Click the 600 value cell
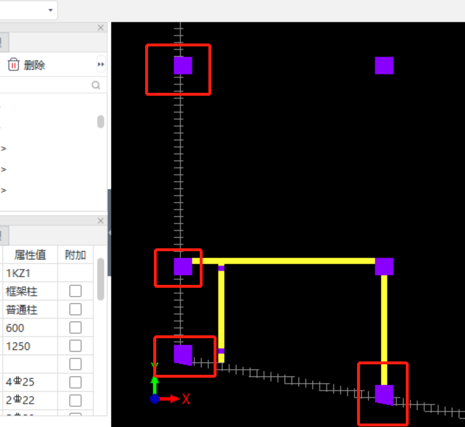 click(x=30, y=328)
